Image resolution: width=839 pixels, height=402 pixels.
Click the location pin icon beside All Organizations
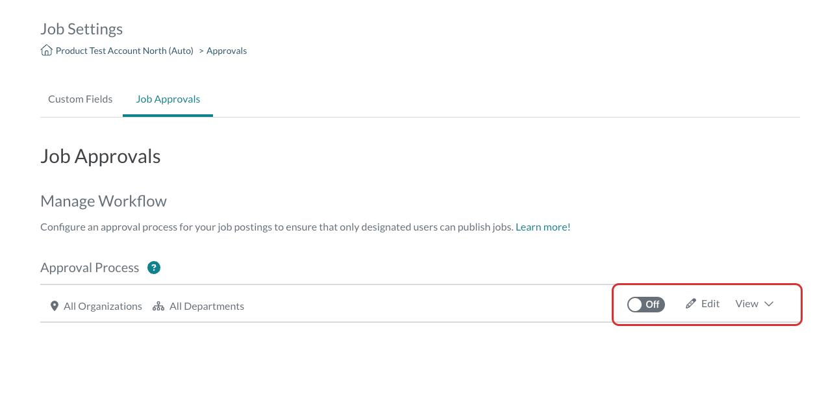55,306
